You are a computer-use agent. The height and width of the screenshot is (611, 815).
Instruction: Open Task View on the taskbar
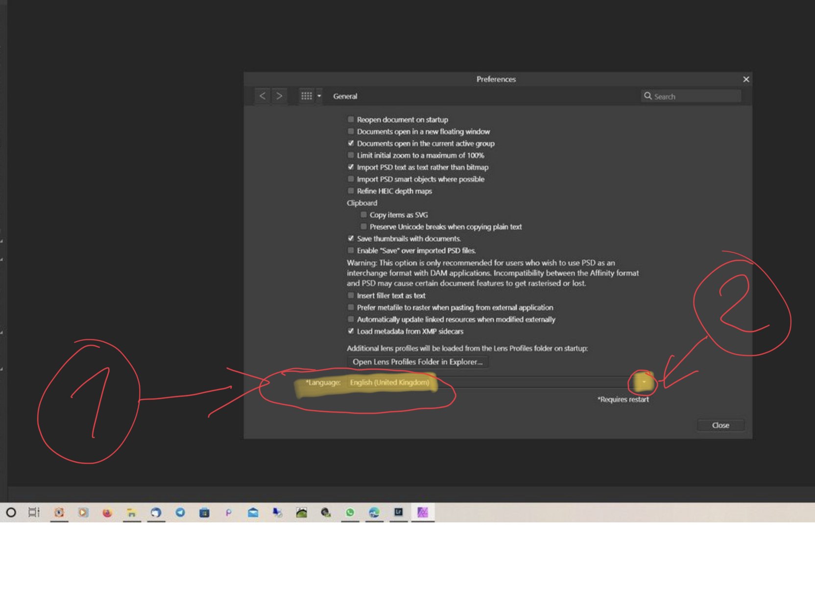coord(34,513)
